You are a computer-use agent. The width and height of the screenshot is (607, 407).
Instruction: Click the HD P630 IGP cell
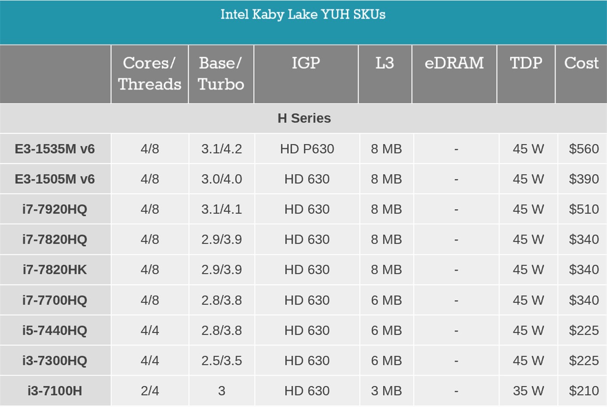(307, 149)
